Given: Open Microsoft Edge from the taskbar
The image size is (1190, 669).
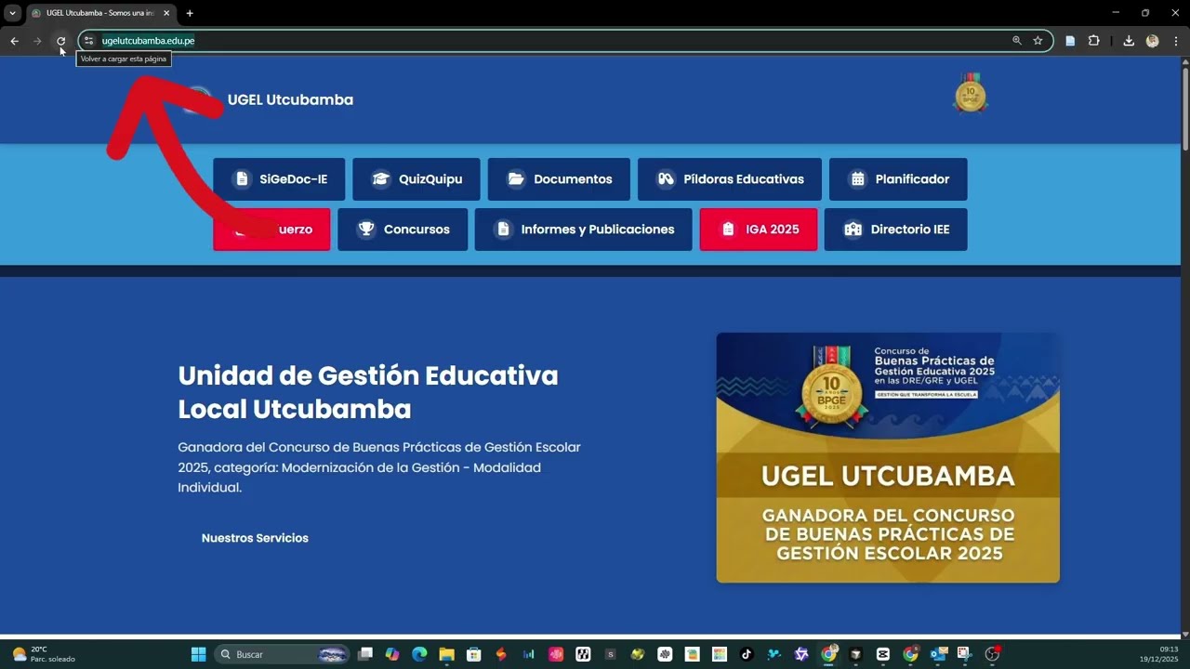Looking at the screenshot, I should click(419, 654).
